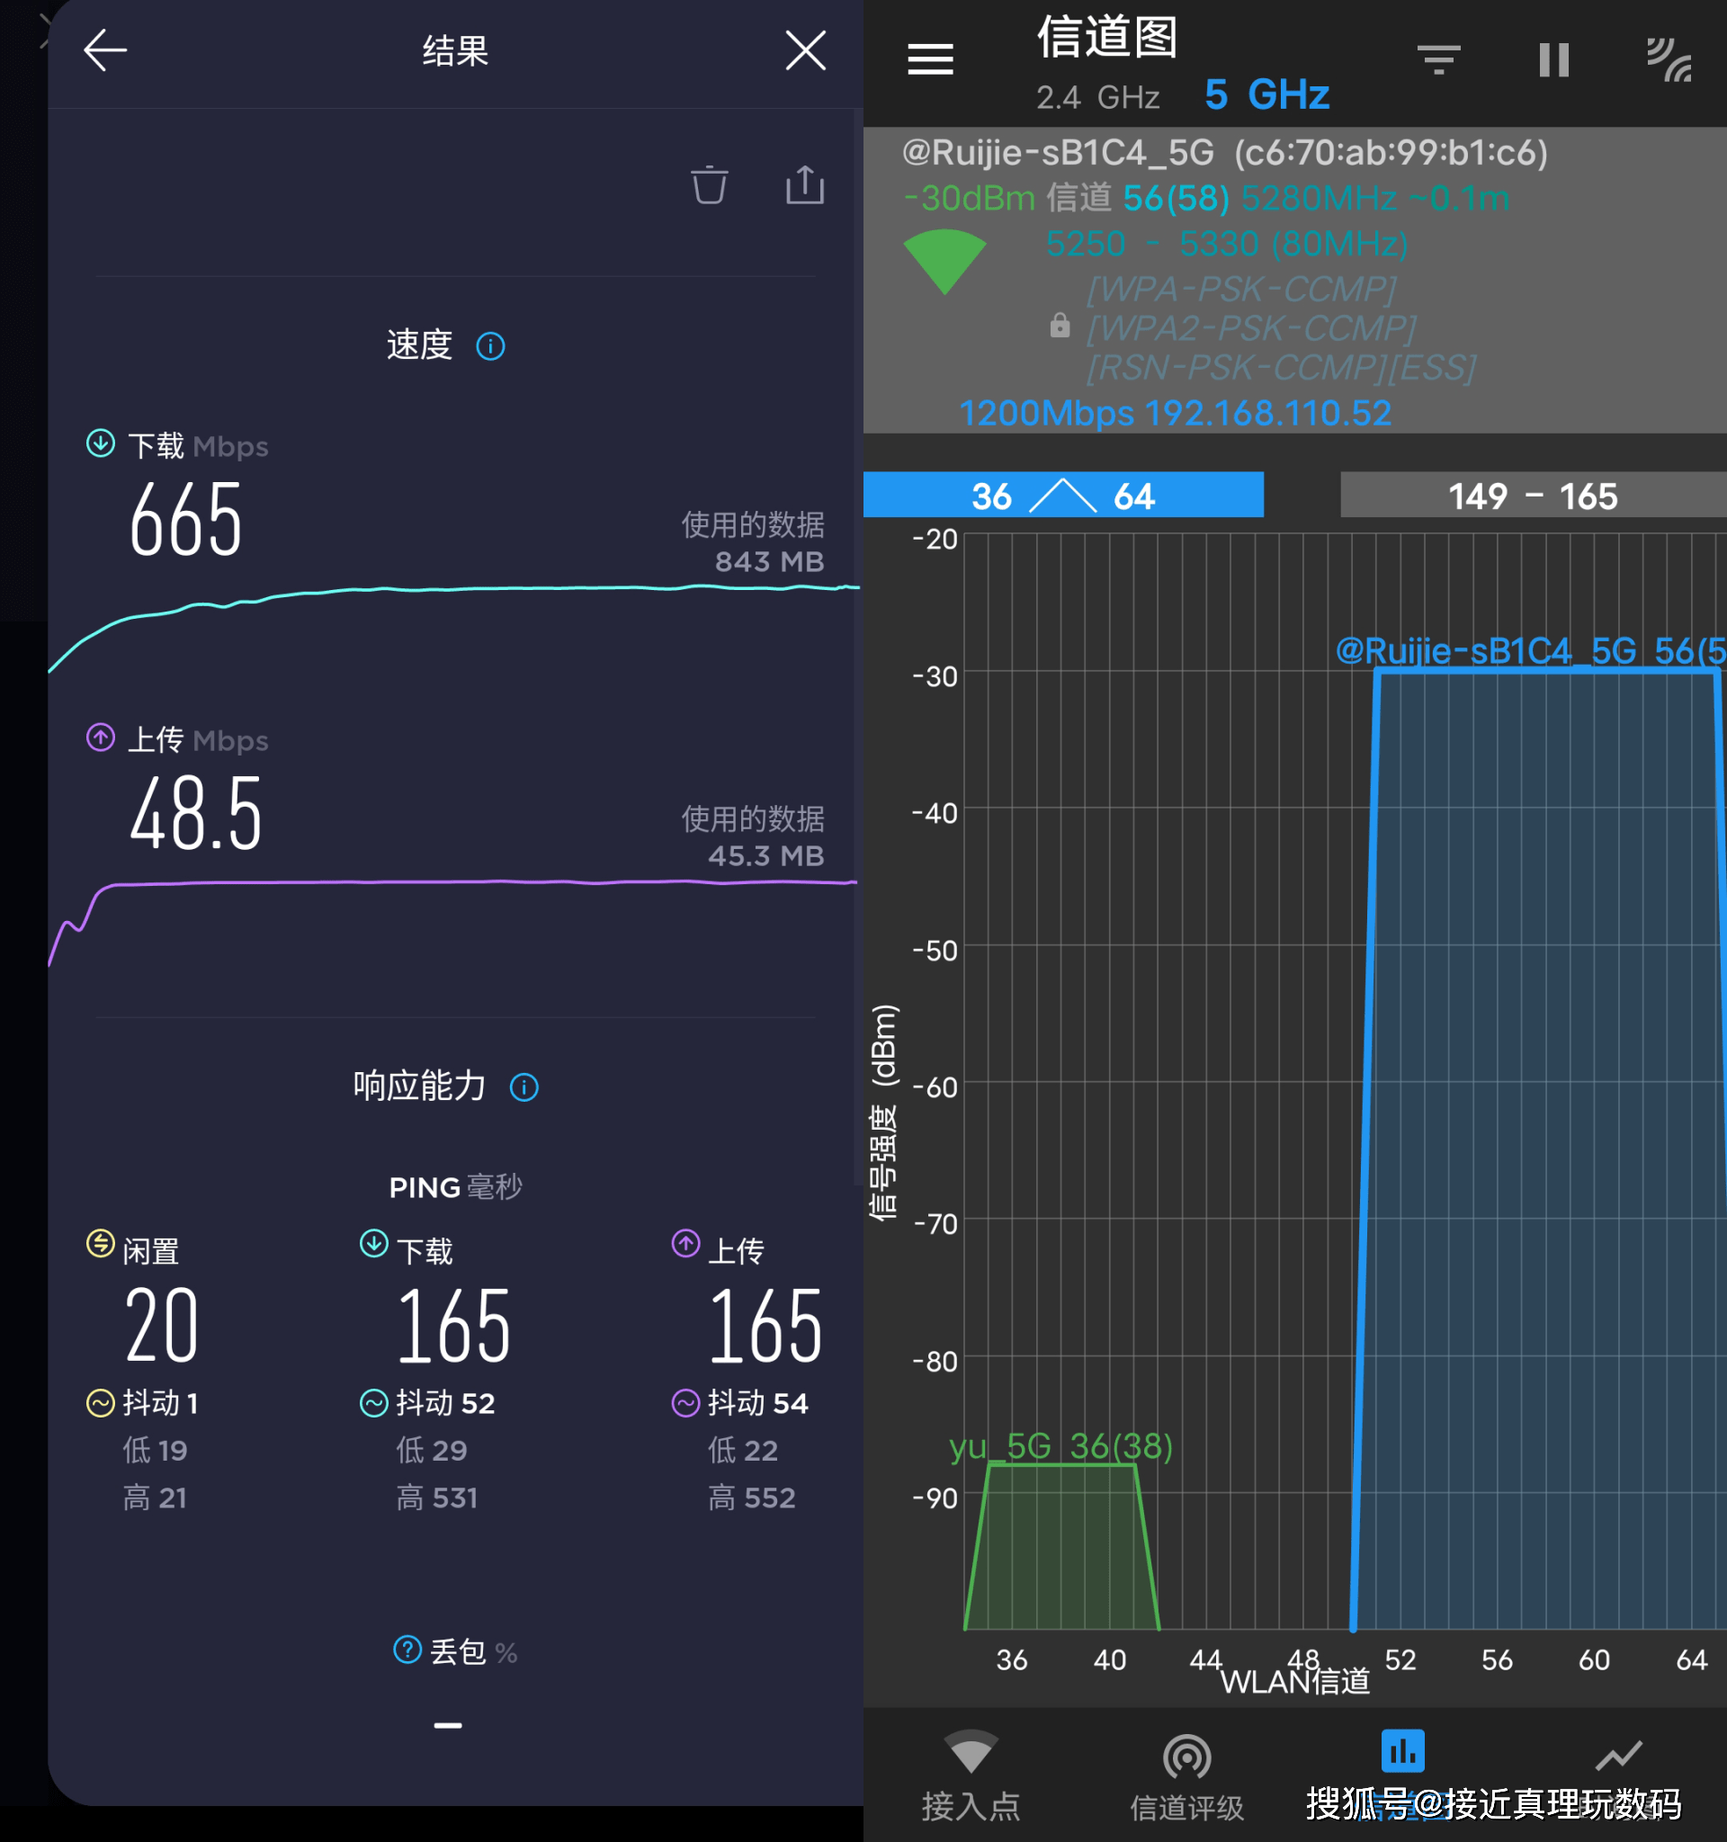The image size is (1727, 1842).
Task: Switch to channel range 149 – 165
Action: click(1532, 496)
